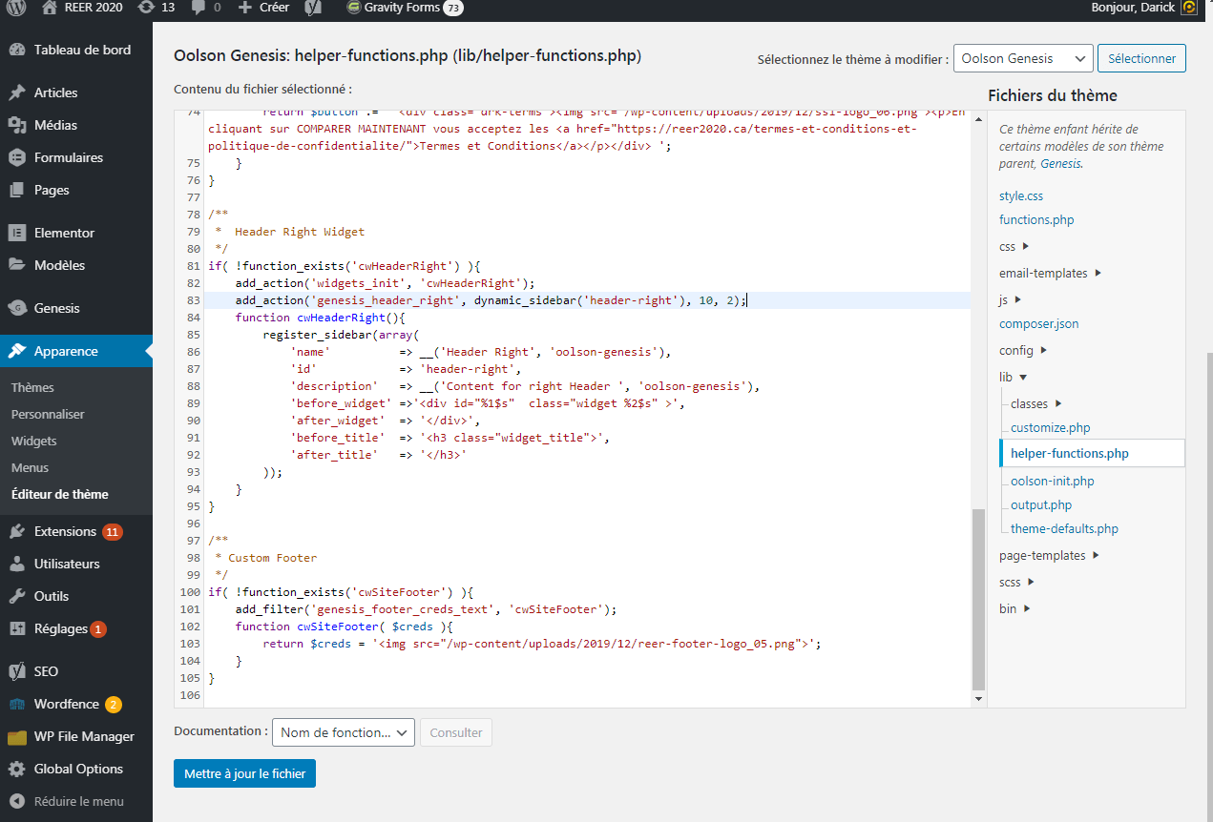This screenshot has width=1213, height=822.
Task: Open the composer.json file
Action: (x=1039, y=323)
